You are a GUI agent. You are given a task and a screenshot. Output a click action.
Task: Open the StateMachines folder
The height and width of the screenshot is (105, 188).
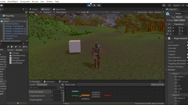[x=17, y=55]
